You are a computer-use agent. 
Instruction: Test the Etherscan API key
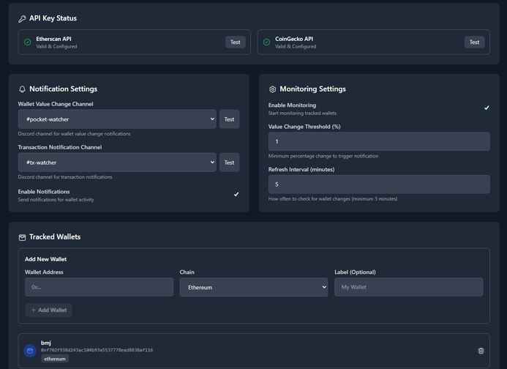[235, 42]
